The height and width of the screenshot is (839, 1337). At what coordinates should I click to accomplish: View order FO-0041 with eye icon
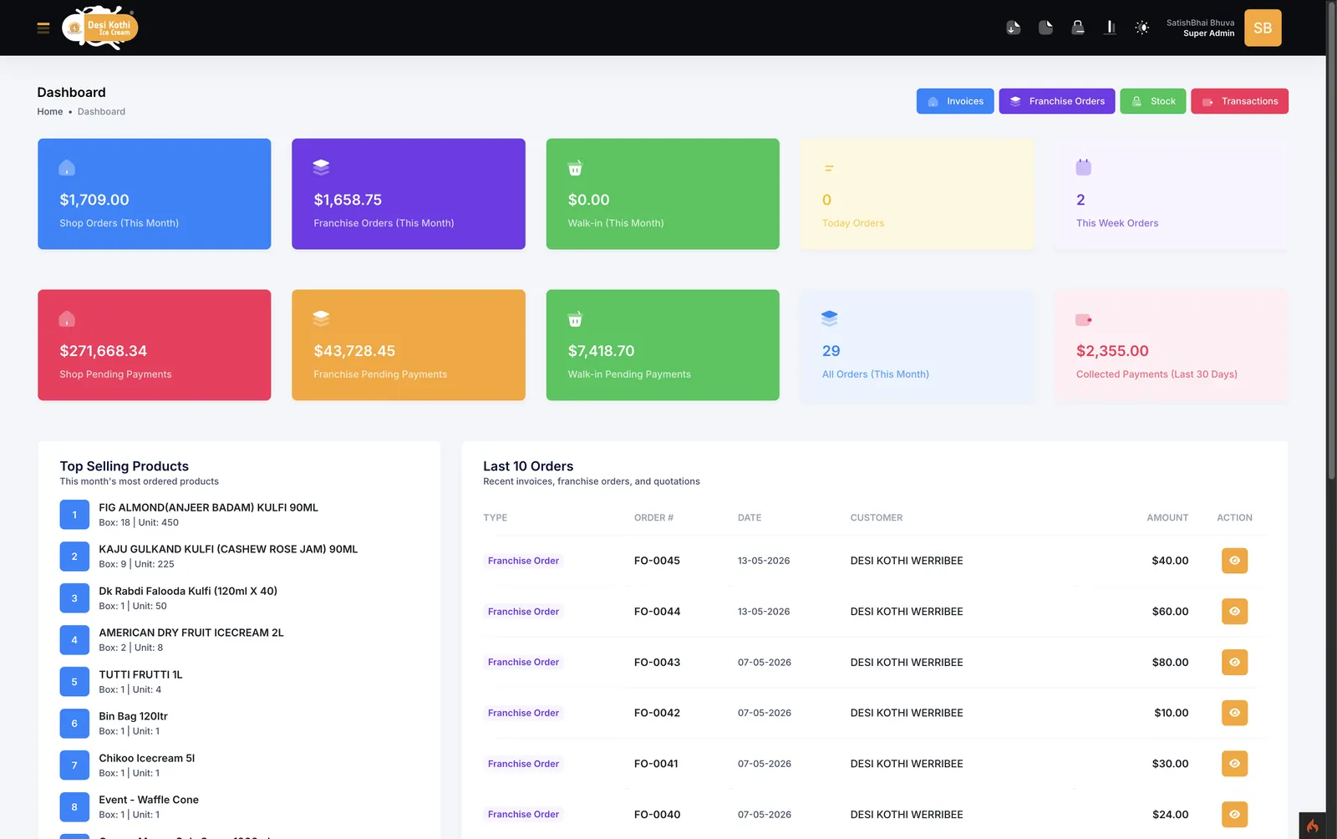[1234, 764]
